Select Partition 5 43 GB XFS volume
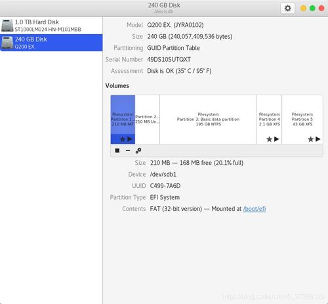 pos(302,119)
